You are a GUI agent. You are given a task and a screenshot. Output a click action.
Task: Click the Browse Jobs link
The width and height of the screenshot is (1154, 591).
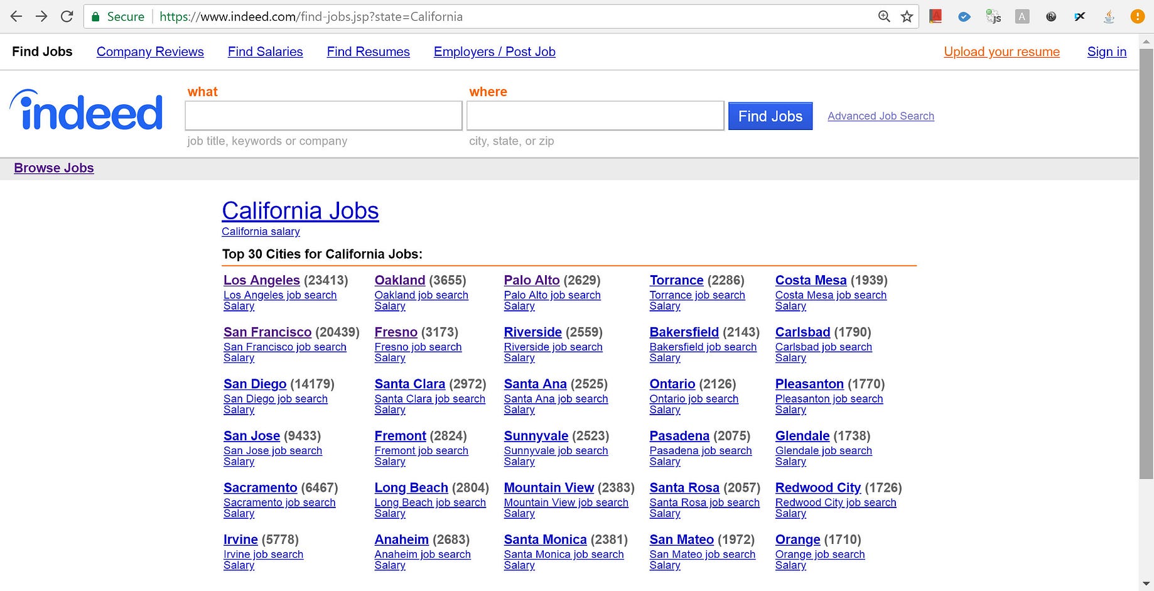click(x=54, y=168)
